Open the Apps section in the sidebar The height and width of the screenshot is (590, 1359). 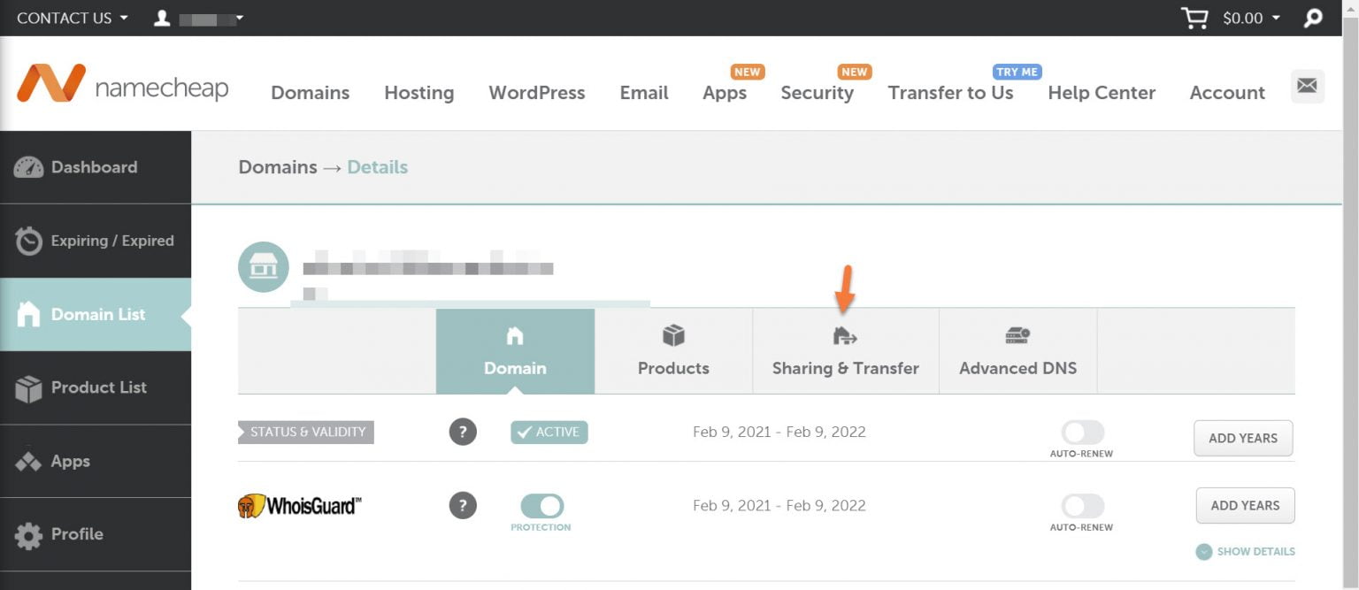pyautogui.click(x=69, y=461)
